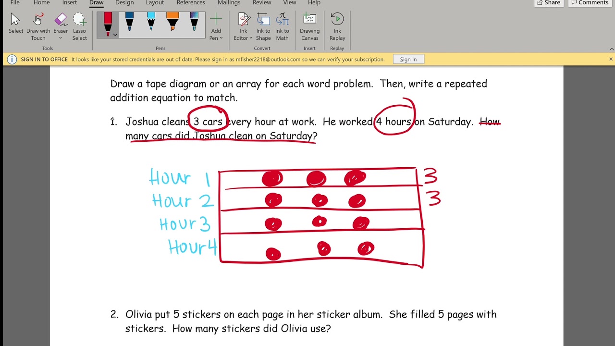The image size is (615, 346).
Task: Expand the Ink Editor dropdown arrow
Action: point(251,38)
